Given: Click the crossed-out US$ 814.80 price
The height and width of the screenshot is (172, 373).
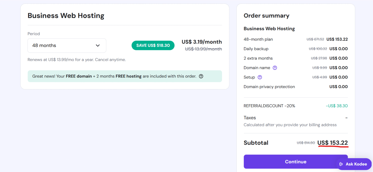Looking at the screenshot, I should click(306, 143).
